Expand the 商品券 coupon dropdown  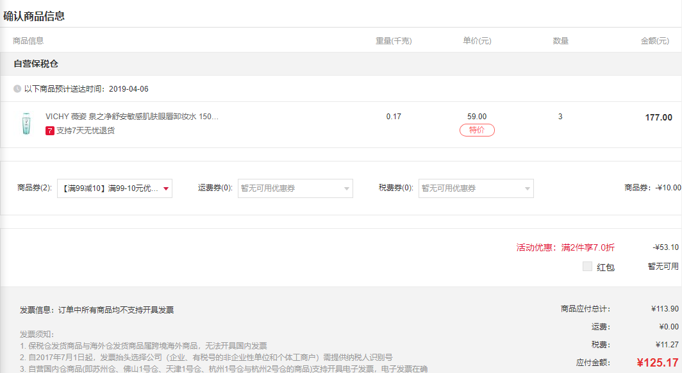pyautogui.click(x=115, y=188)
